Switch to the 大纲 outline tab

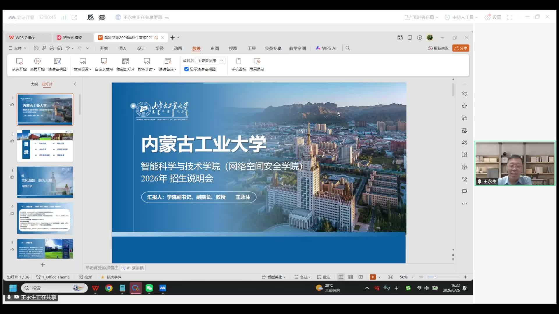tap(34, 84)
